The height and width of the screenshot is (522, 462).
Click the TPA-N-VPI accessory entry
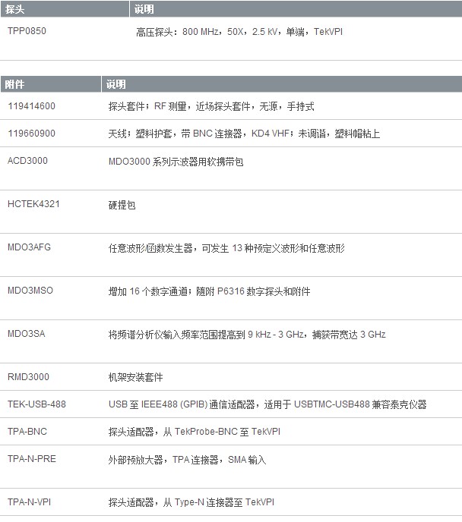tap(31, 502)
